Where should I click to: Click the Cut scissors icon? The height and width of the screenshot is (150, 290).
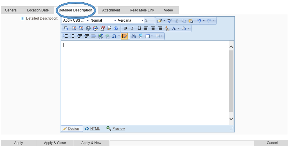177,21
